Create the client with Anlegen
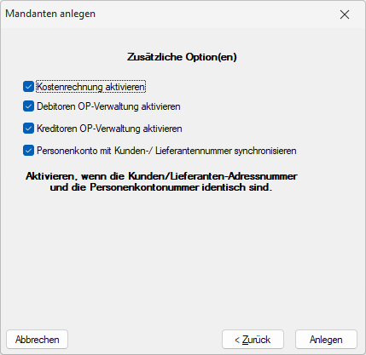Screen dimensions: 366x355 point(326,340)
